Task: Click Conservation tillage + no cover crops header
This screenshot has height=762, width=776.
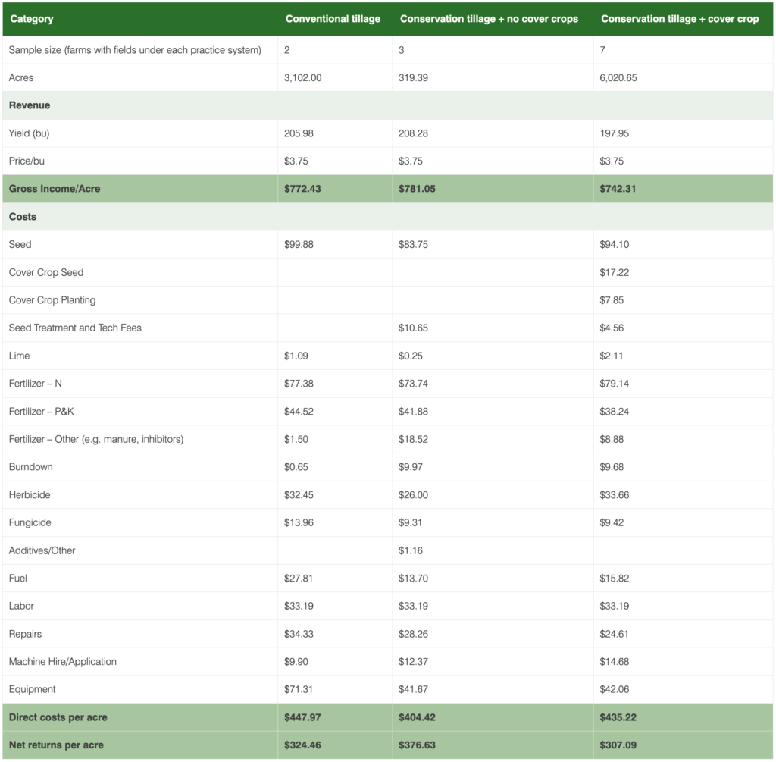Action: (x=489, y=19)
